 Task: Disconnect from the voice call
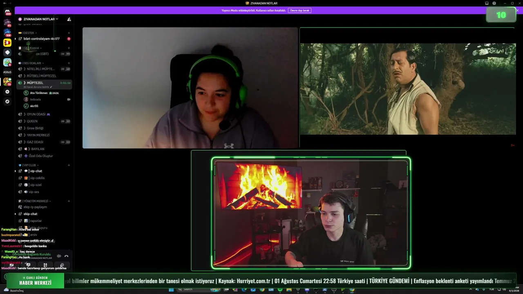[66, 256]
